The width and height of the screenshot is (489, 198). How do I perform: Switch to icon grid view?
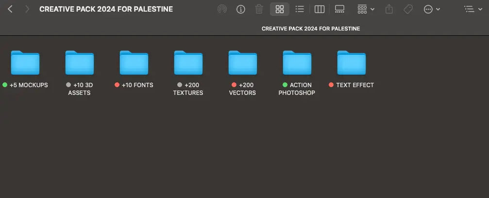[280, 9]
